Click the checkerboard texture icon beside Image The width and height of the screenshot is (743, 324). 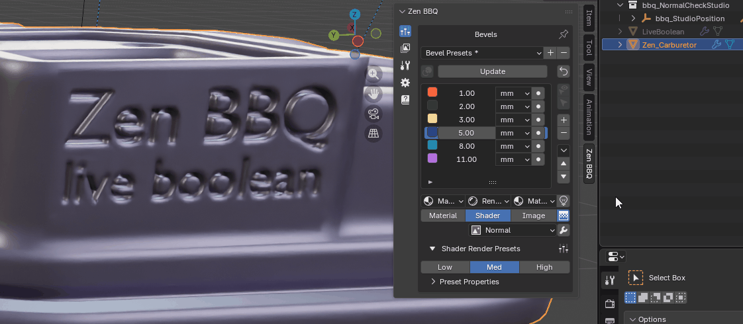click(x=564, y=216)
